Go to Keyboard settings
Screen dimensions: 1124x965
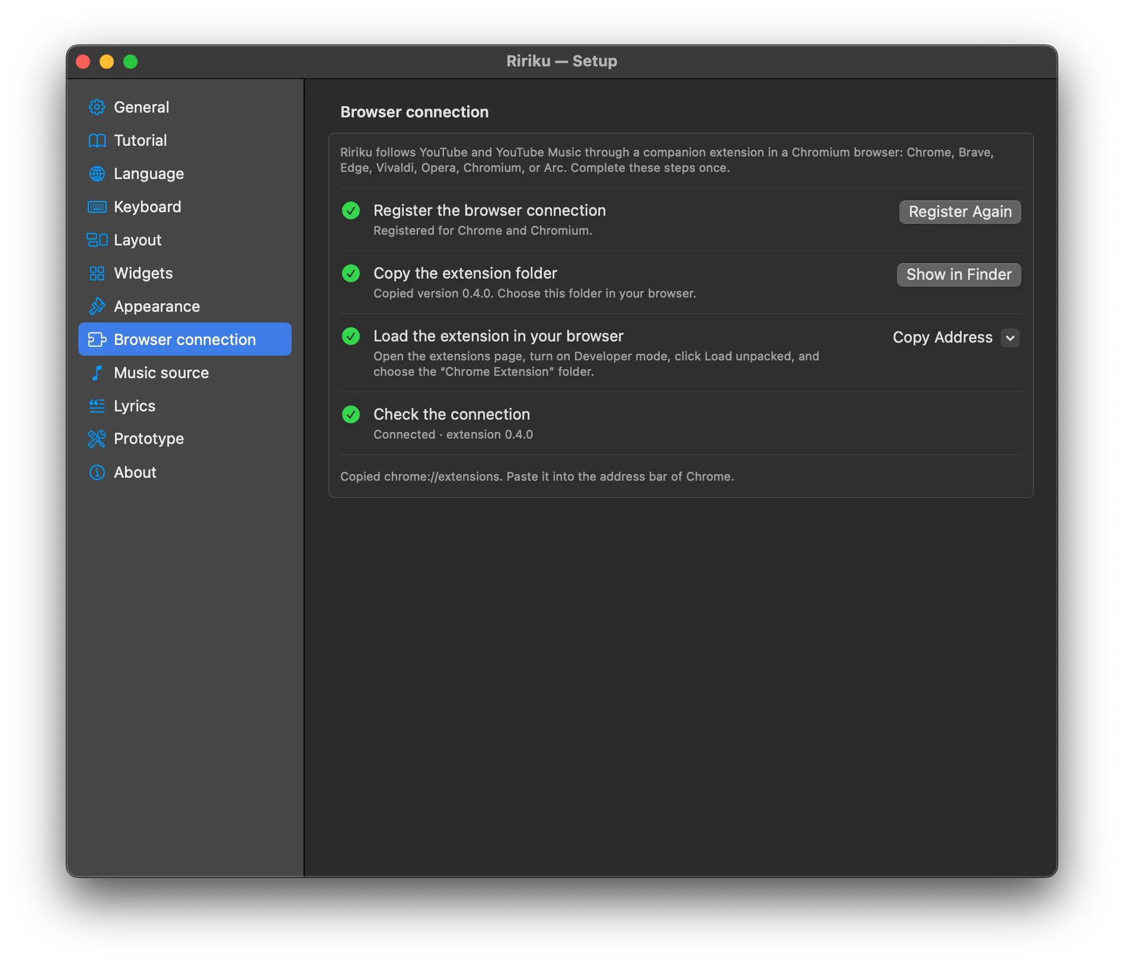tap(185, 207)
